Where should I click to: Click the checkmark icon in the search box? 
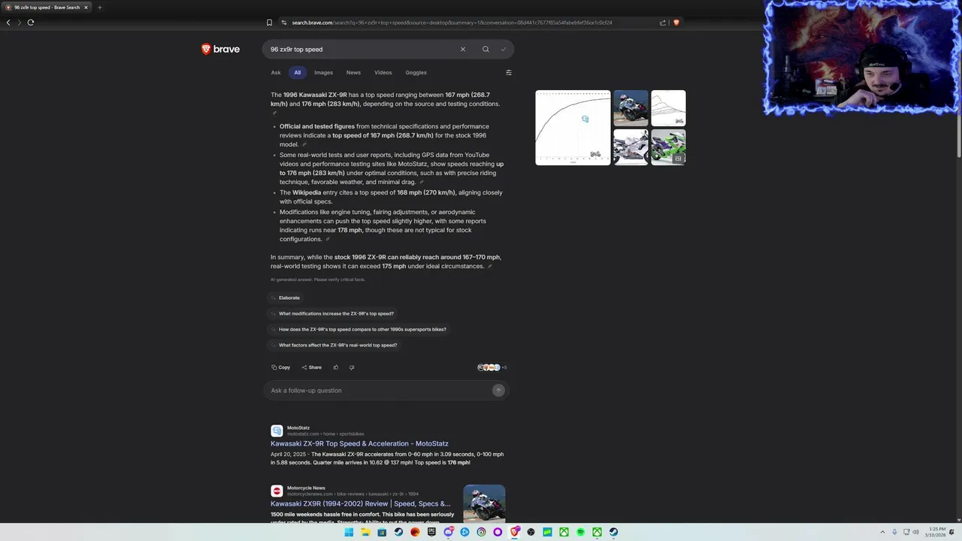504,50
